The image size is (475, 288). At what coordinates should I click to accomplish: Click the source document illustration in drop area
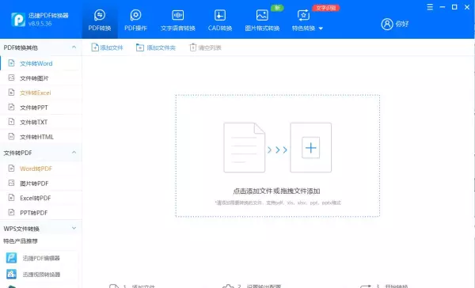[x=244, y=147]
